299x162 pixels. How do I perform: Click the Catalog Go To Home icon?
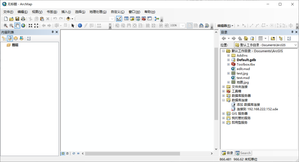coord(246,38)
